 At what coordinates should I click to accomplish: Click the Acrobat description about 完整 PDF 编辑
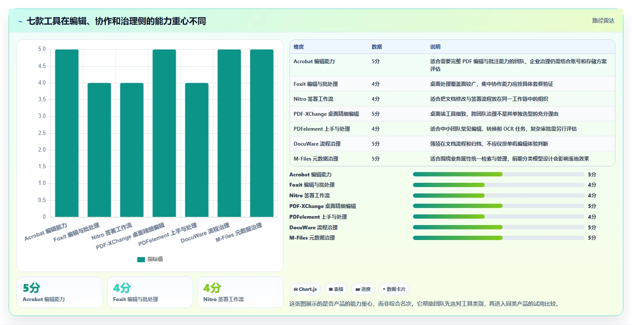point(518,65)
